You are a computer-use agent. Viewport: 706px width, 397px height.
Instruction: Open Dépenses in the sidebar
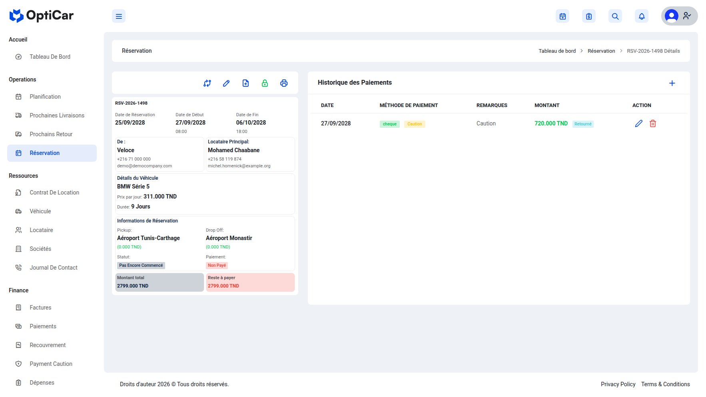point(52,383)
